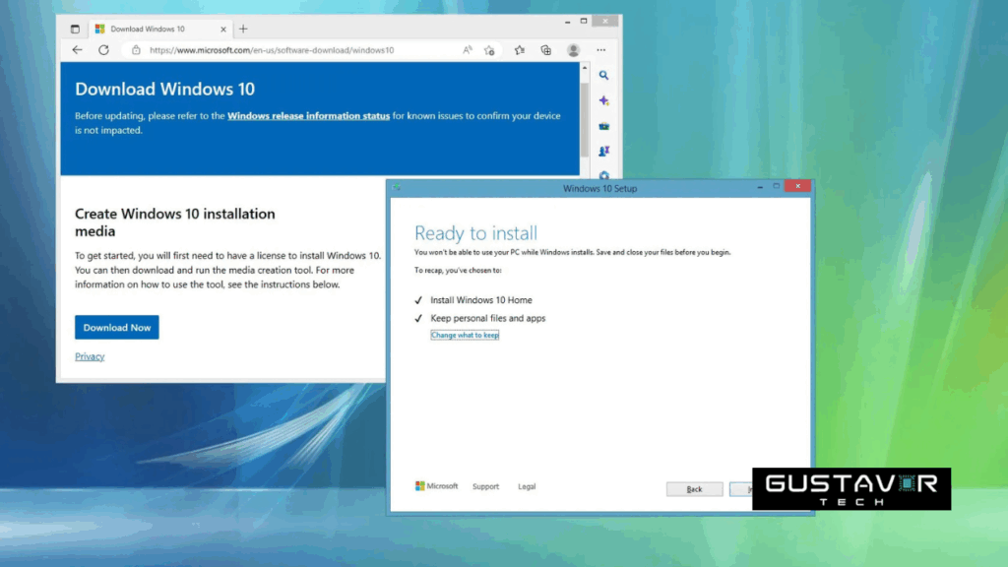Click the 'Keep personal files and apps' text
This screenshot has height=567, width=1008.
coord(488,318)
